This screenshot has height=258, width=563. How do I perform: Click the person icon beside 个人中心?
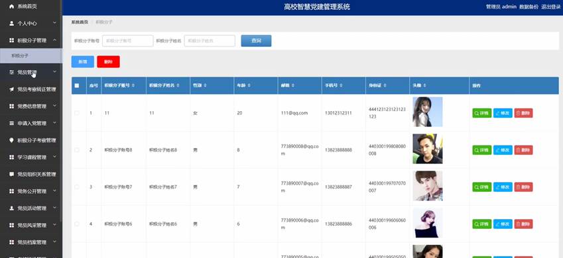pos(11,23)
